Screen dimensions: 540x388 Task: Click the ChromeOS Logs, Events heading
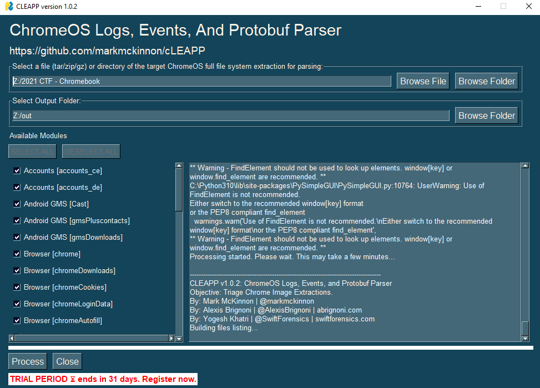(175, 31)
